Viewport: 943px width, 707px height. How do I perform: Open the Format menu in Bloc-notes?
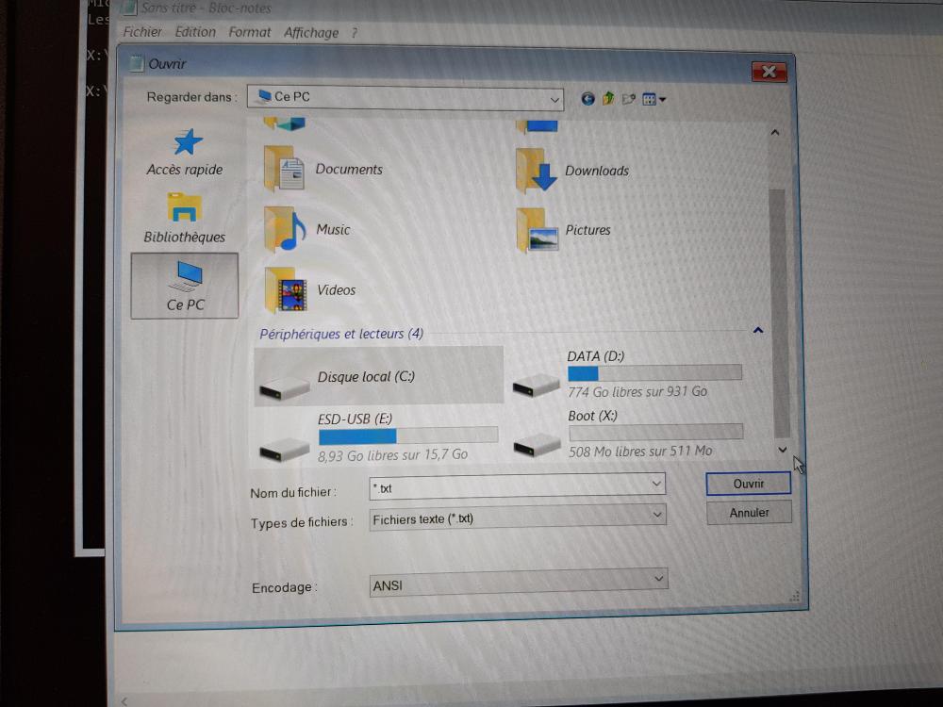(x=250, y=32)
